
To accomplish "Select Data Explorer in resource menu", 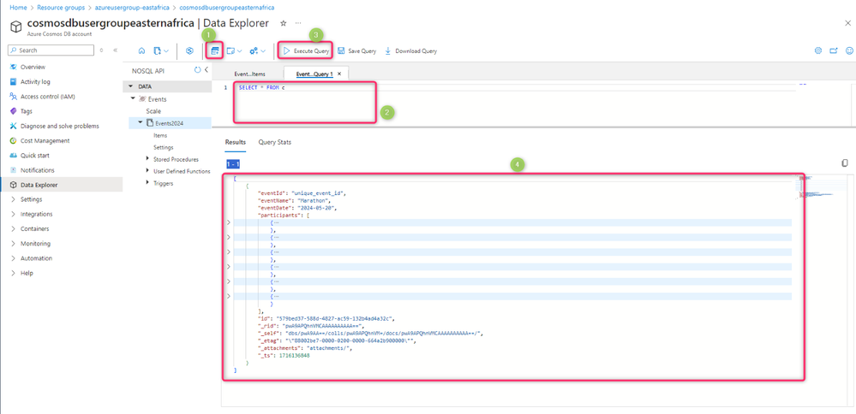I will [x=61, y=185].
